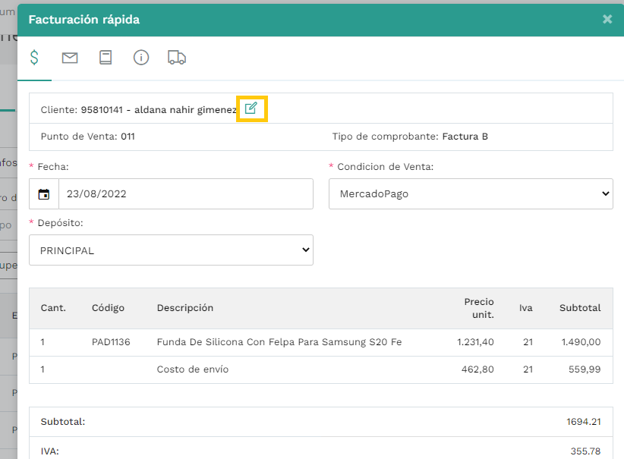The image size is (624, 459).
Task: Click the Tipo de comprobante Factura B text
Action: click(410, 137)
